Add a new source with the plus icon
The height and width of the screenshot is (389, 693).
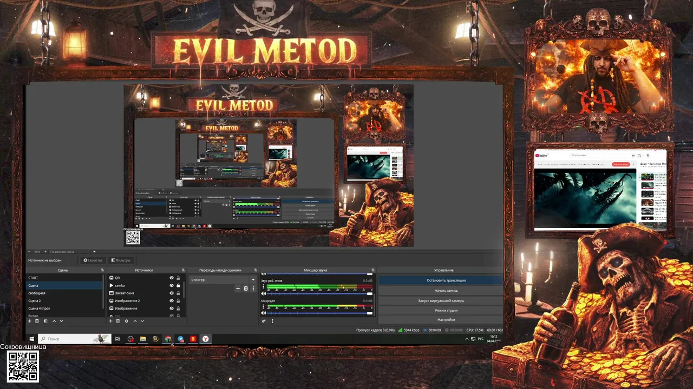(110, 321)
